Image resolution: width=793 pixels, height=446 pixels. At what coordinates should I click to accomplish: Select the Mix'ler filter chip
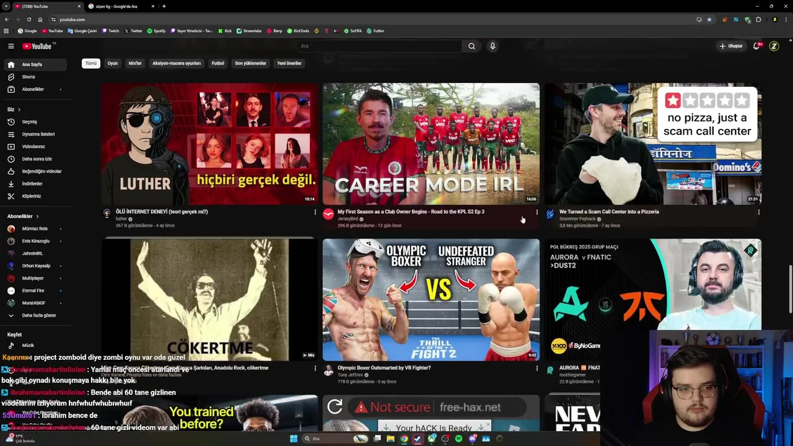135,63
